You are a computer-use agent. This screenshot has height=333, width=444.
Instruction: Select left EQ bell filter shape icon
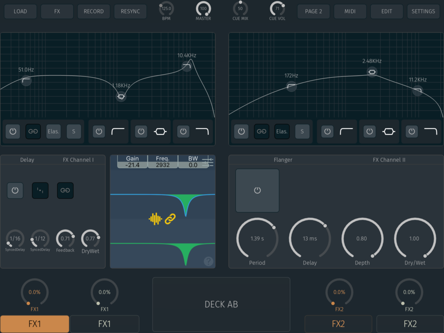coord(160,131)
